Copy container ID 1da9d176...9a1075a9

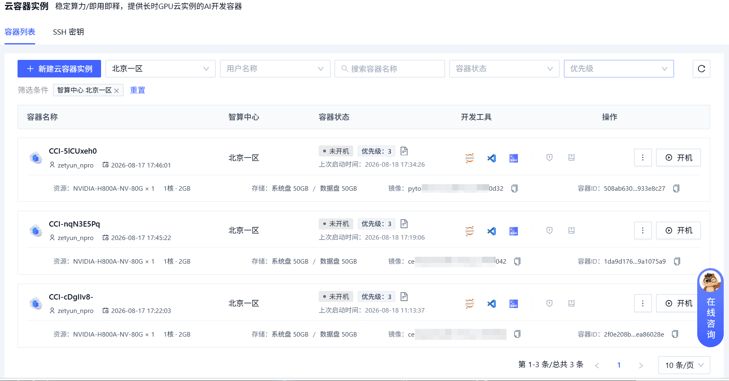point(677,262)
